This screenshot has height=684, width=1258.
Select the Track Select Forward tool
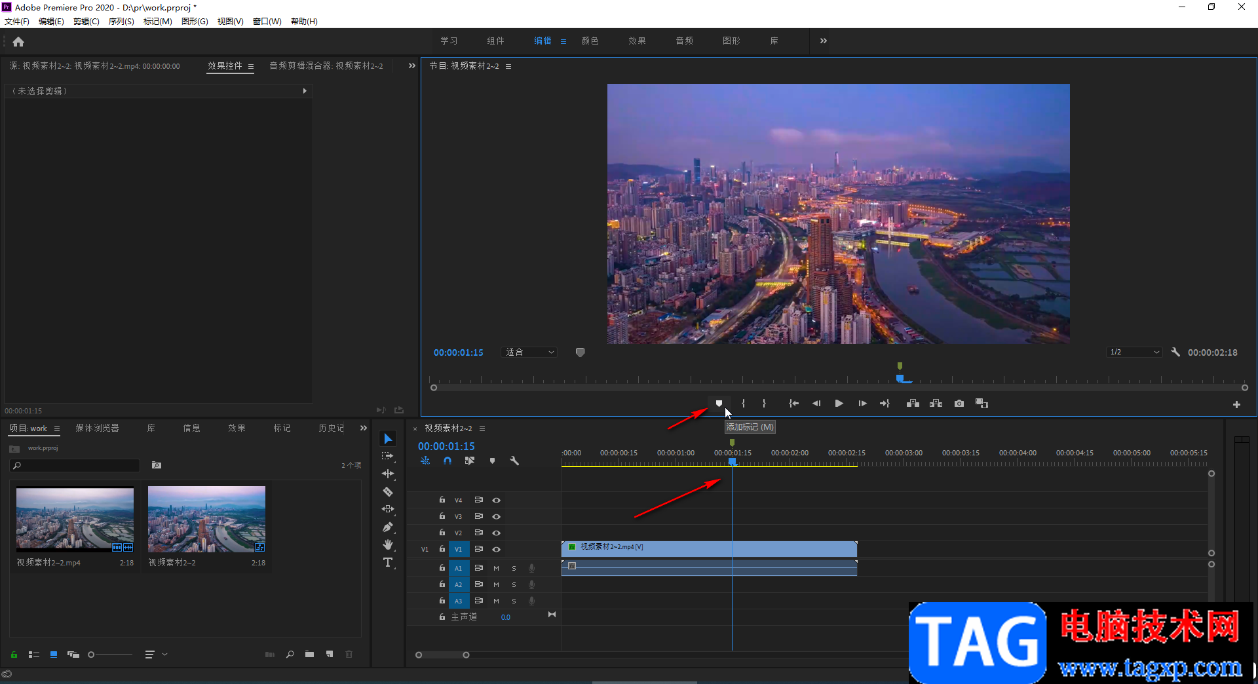tap(388, 456)
